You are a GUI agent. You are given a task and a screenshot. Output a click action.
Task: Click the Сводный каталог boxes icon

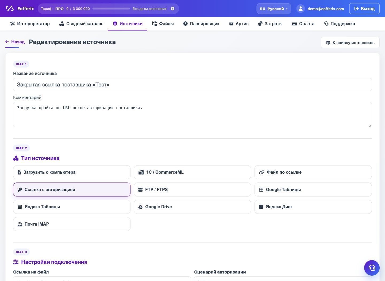point(62,24)
